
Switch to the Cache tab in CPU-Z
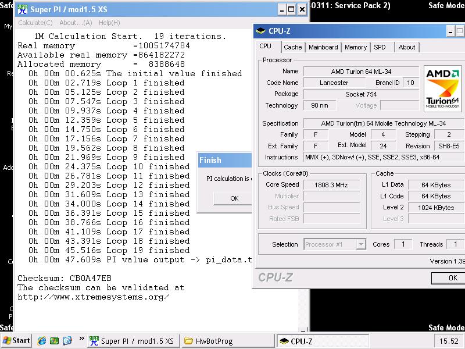pyautogui.click(x=292, y=47)
